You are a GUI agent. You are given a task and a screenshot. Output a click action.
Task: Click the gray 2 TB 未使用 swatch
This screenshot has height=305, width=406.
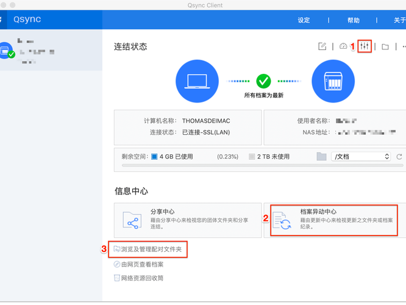click(x=252, y=157)
